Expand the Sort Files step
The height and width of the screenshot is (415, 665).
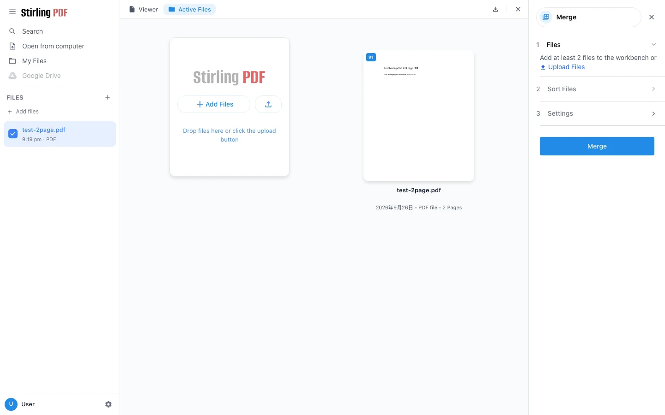coord(597,89)
